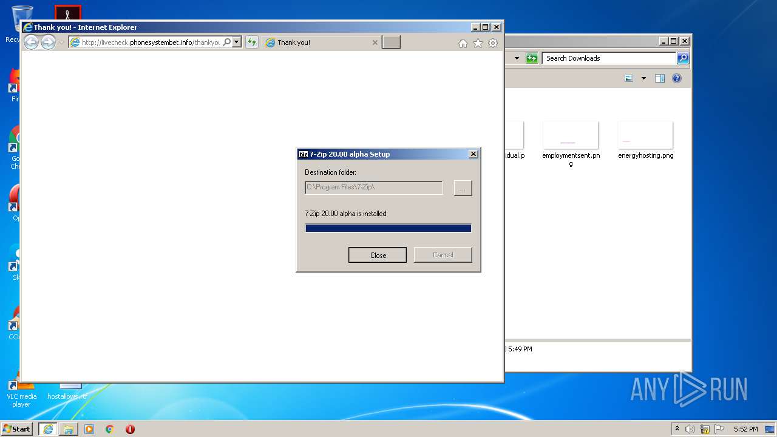Click the media player taskbar icon
Viewport: 777px width, 437px height.
89,429
